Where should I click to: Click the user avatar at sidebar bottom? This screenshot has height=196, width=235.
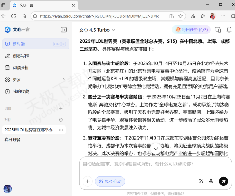pyautogui.click(x=7, y=189)
